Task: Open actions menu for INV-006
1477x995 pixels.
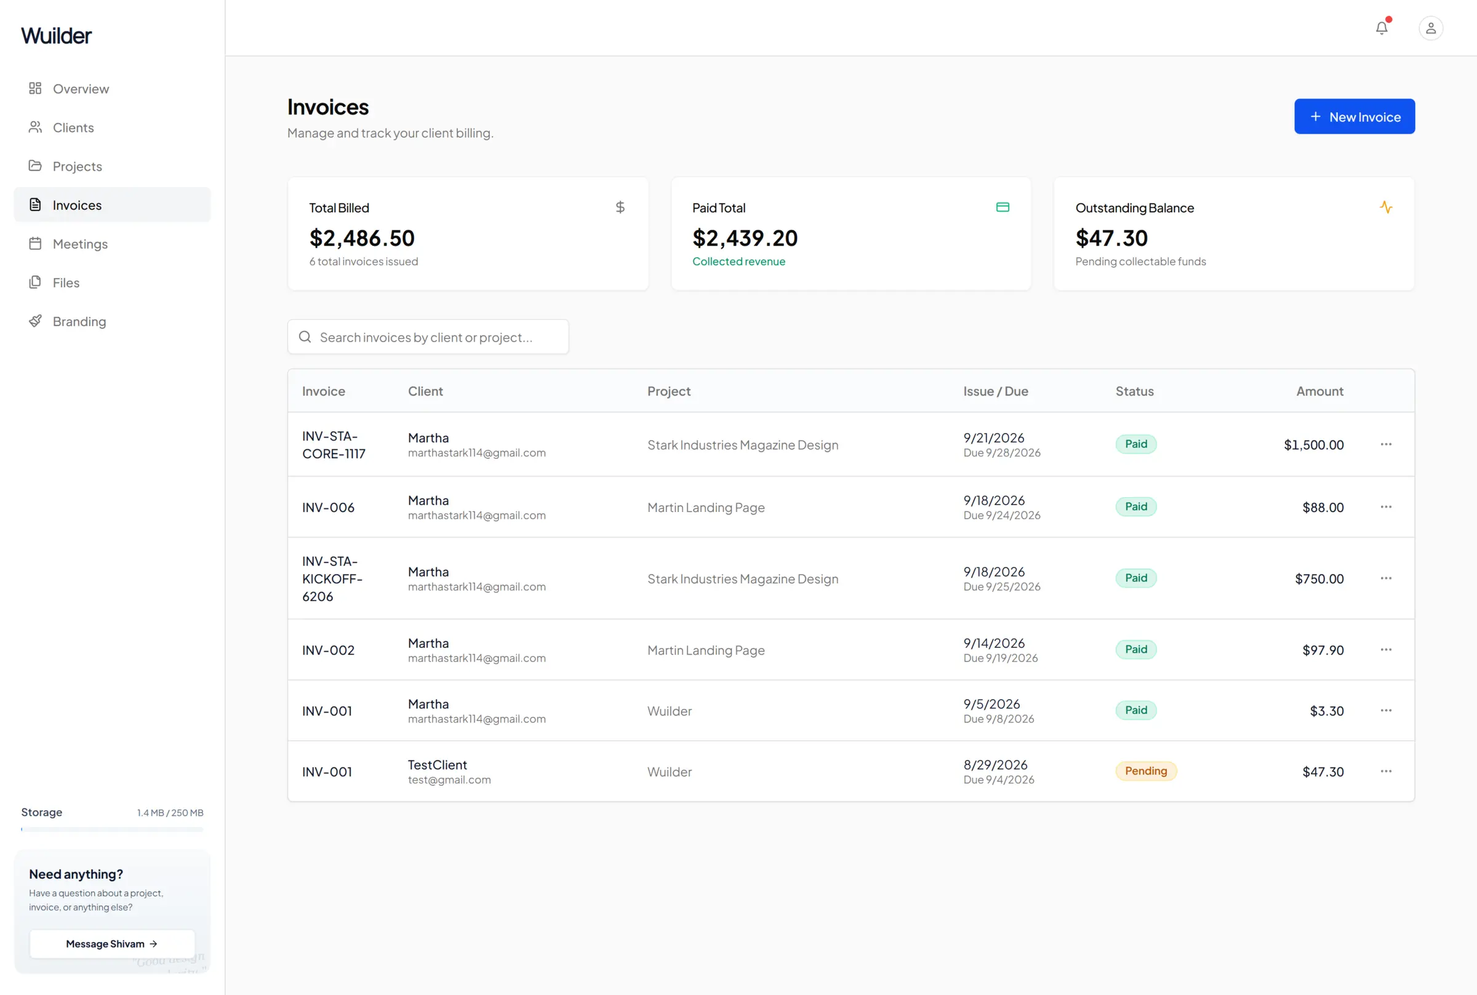Action: click(1386, 506)
